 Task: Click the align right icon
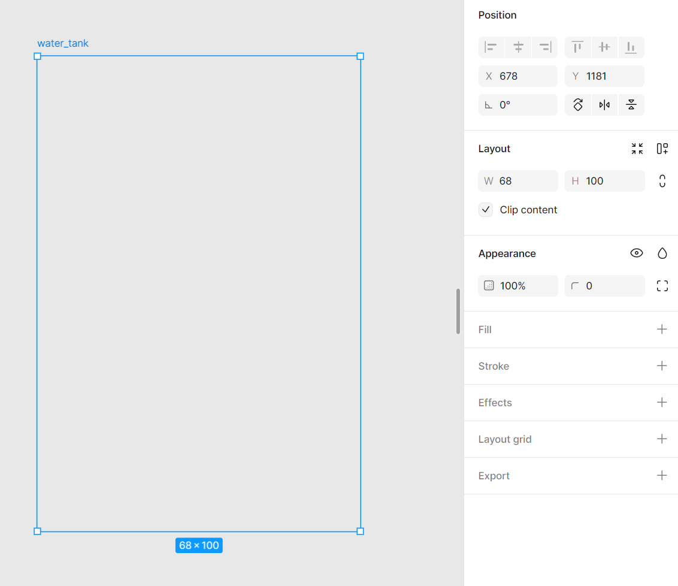tap(544, 47)
